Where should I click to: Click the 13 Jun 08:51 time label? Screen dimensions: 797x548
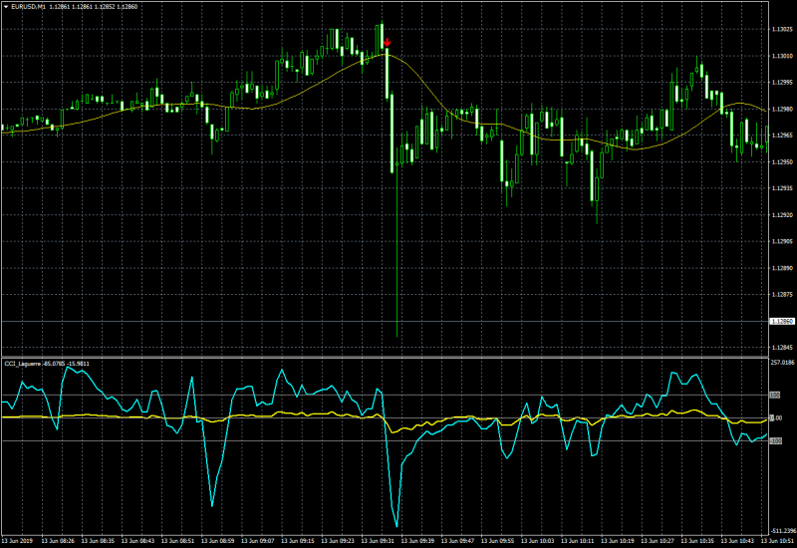177,541
